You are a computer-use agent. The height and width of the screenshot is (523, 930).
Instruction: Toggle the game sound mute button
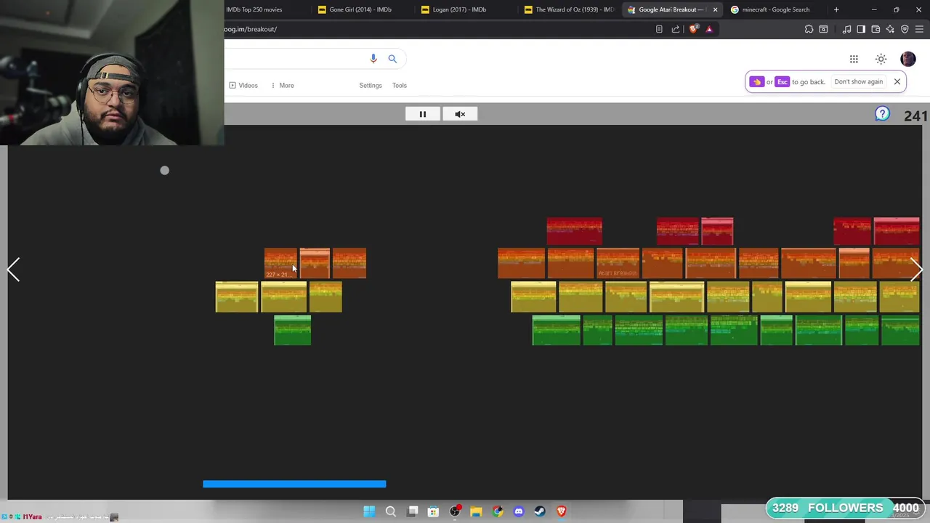pyautogui.click(x=460, y=114)
